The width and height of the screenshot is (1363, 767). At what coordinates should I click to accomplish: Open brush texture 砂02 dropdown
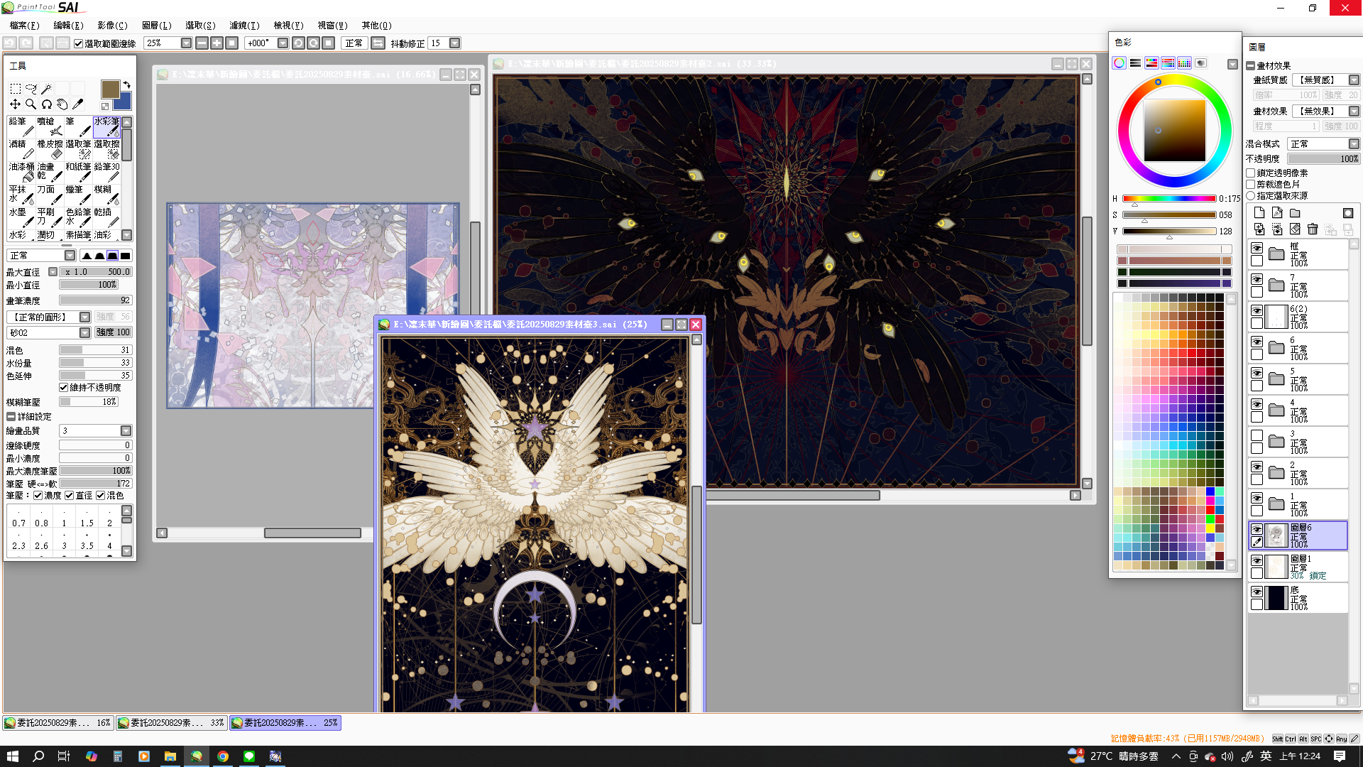pyautogui.click(x=84, y=332)
